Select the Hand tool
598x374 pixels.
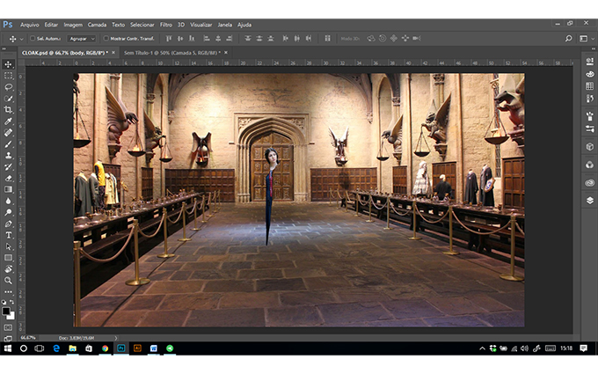coord(8,269)
